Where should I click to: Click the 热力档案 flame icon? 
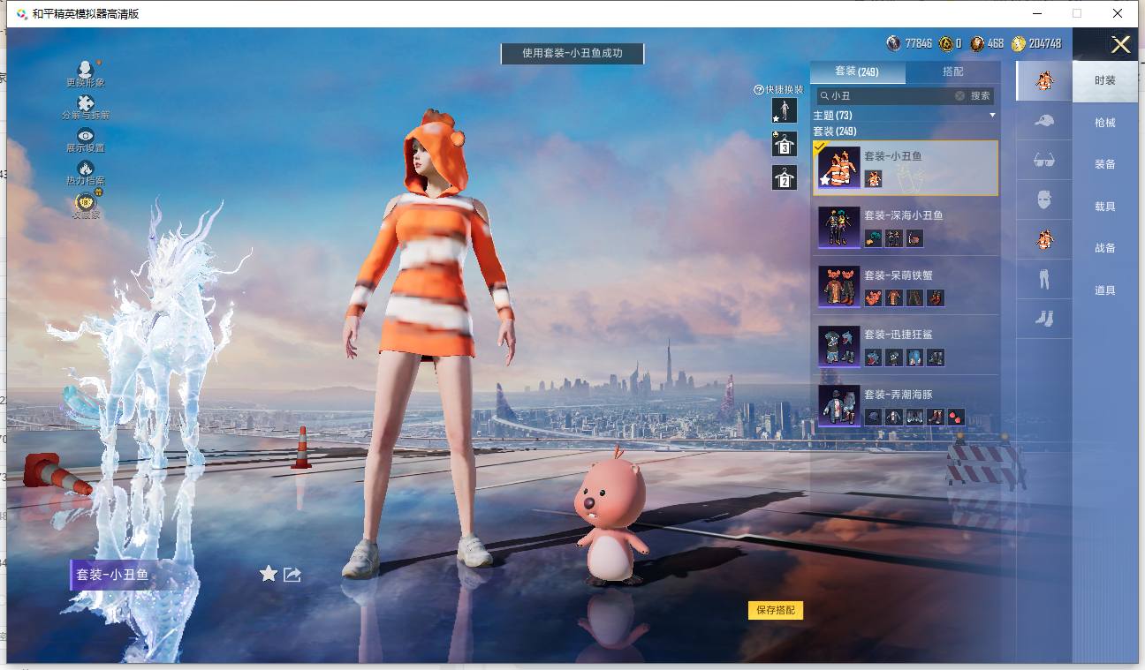[x=86, y=169]
